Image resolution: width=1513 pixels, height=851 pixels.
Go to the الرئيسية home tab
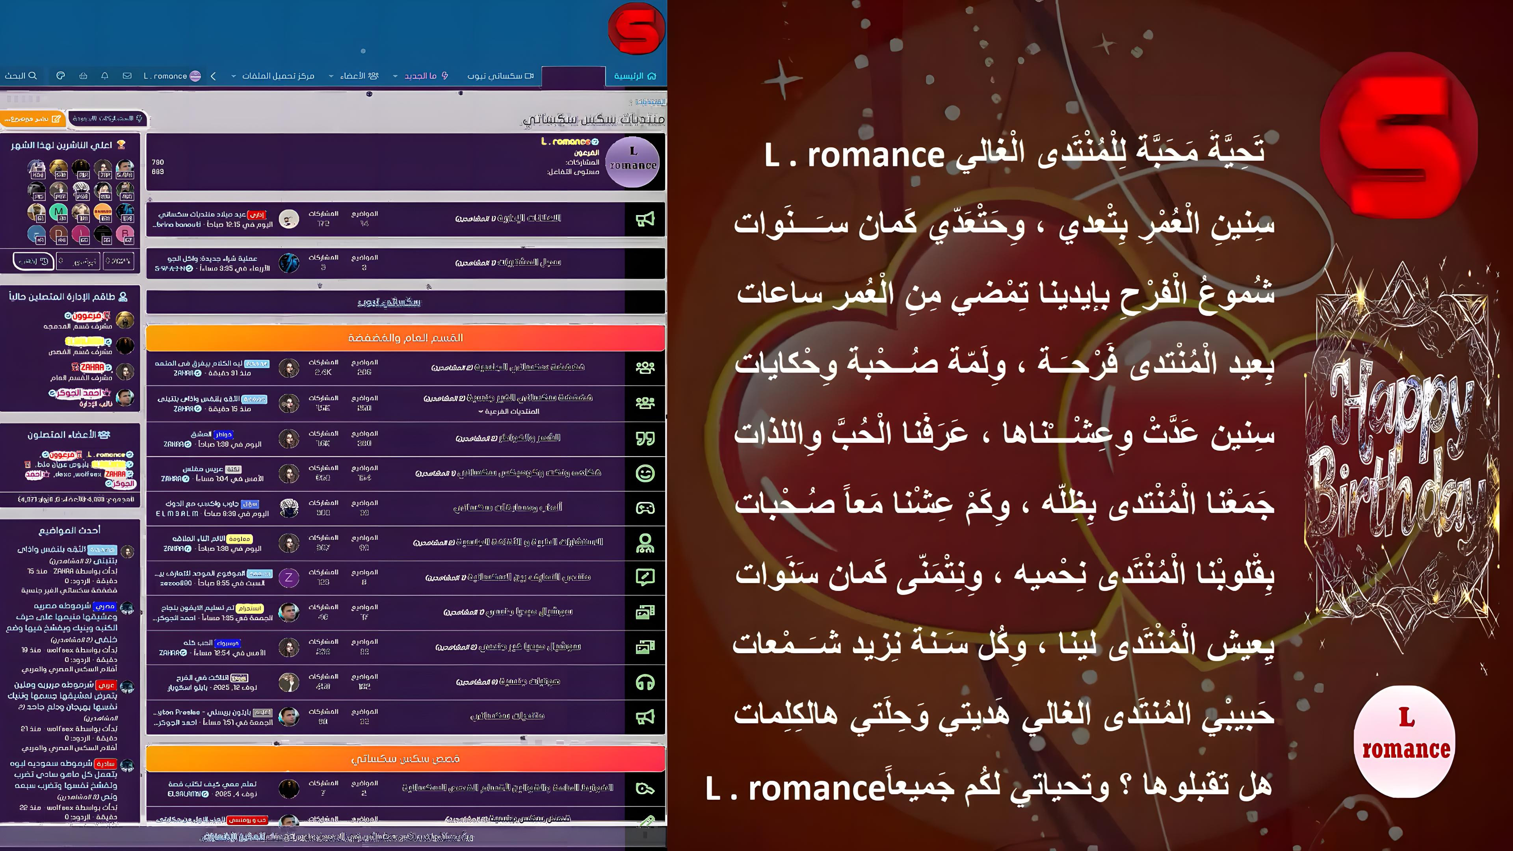click(634, 76)
